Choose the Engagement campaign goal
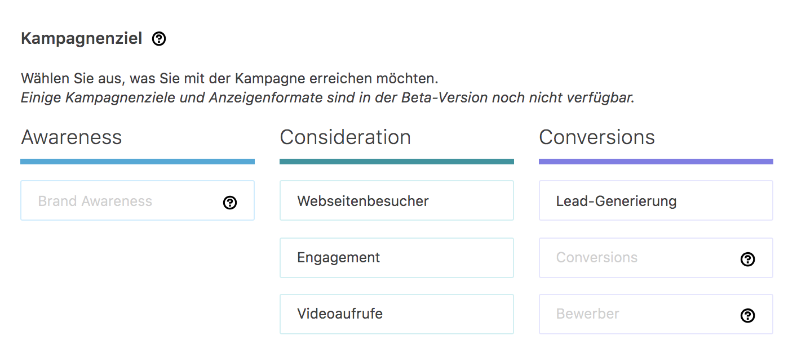 pos(397,258)
